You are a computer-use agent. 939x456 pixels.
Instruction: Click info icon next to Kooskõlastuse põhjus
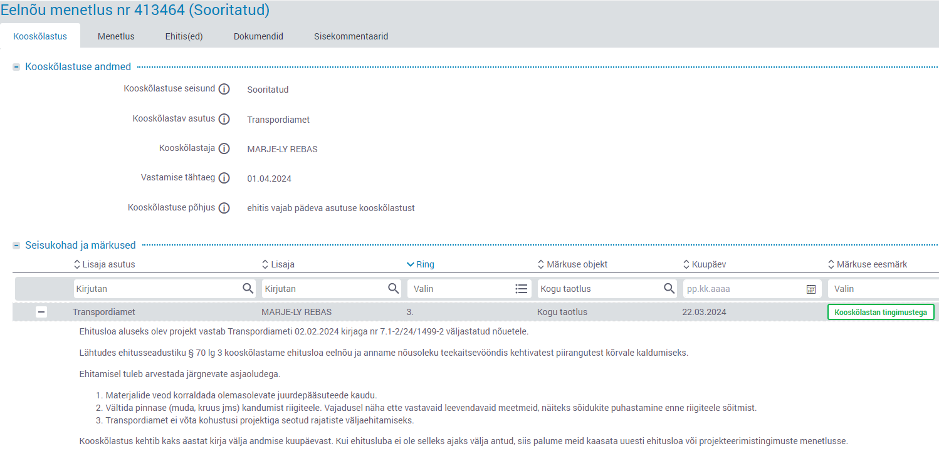(x=224, y=208)
